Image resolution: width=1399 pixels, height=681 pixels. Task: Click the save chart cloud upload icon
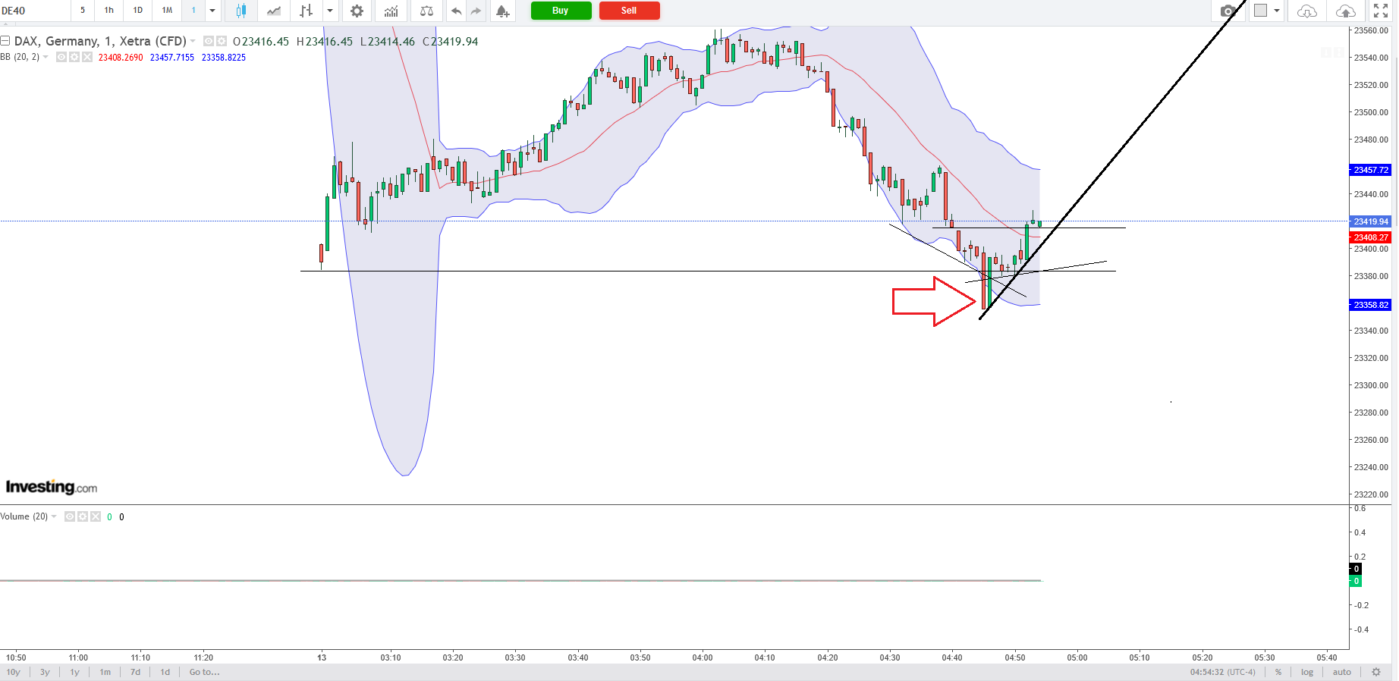[1345, 11]
